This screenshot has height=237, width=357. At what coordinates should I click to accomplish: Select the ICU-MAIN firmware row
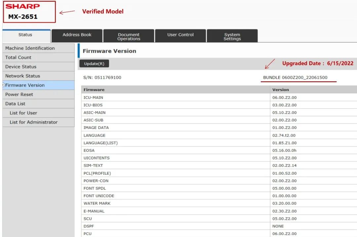pos(93,98)
